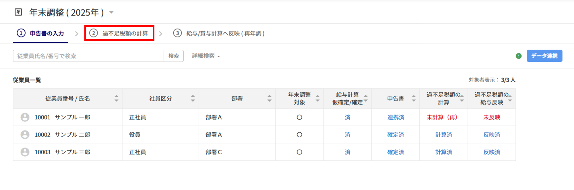Click avatar icon for employee 10002
Screen dimensions: 574x190
(x=25, y=135)
